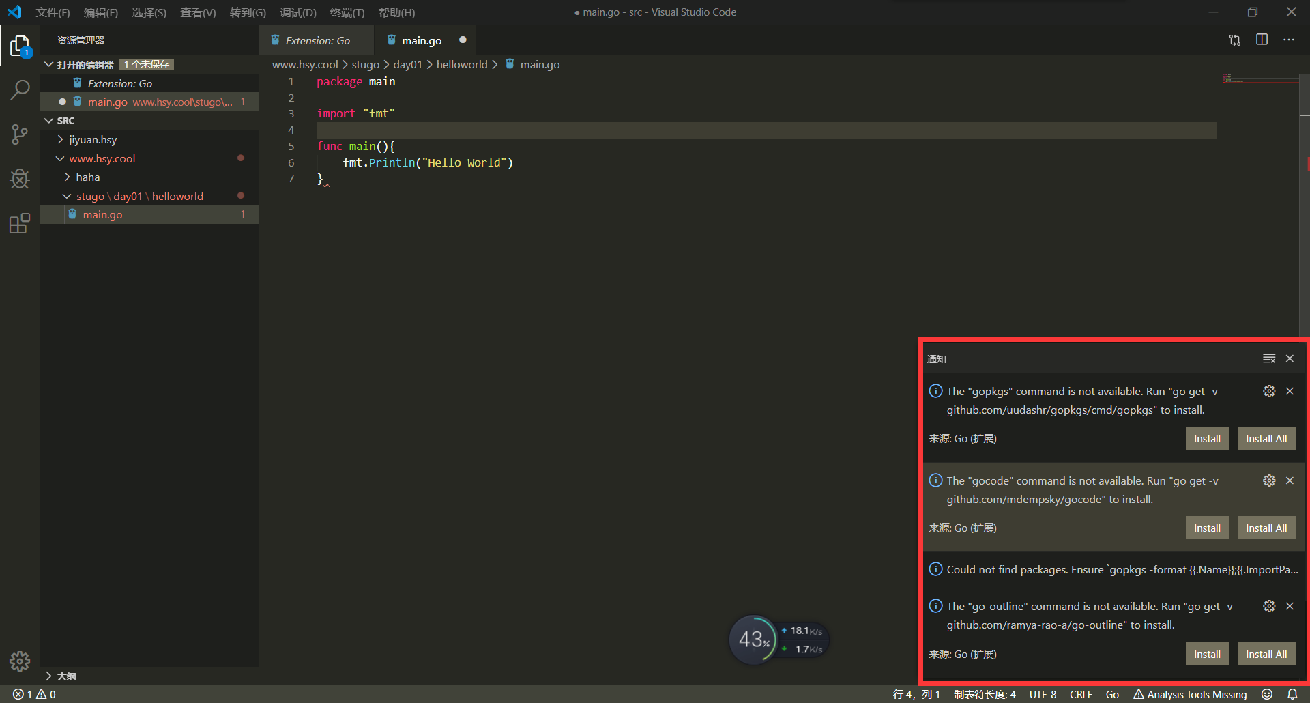This screenshot has height=703, width=1310.
Task: Click the feedback smiley in status bar
Action: 1267,694
